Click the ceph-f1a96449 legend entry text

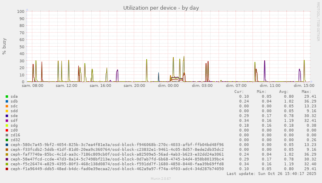[117, 169]
